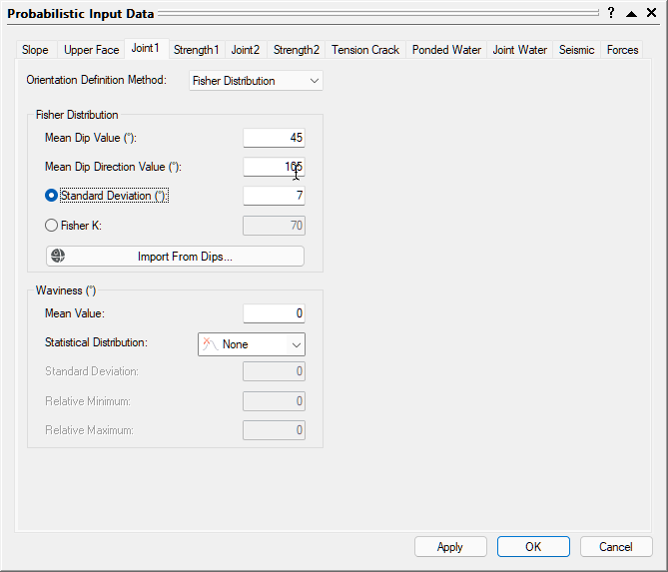This screenshot has width=668, height=572.
Task: Click the None distribution curve icon
Action: tap(210, 344)
